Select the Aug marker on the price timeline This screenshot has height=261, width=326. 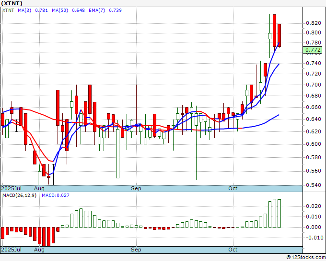click(x=39, y=188)
